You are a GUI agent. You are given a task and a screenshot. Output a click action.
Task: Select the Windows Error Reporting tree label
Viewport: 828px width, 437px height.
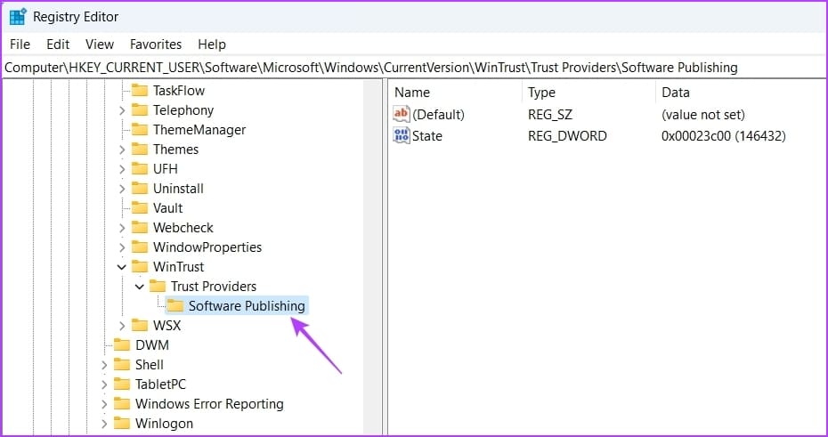(209, 404)
